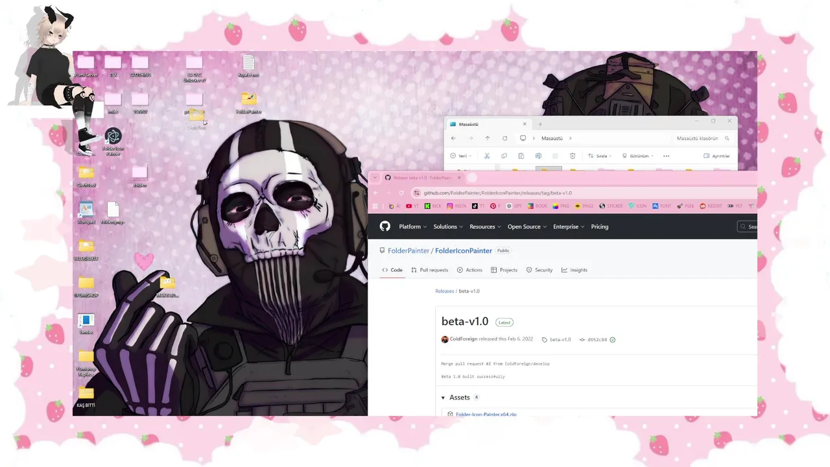Open the GPT bookmark
Viewport: 830px width, 467px height.
tap(514, 206)
